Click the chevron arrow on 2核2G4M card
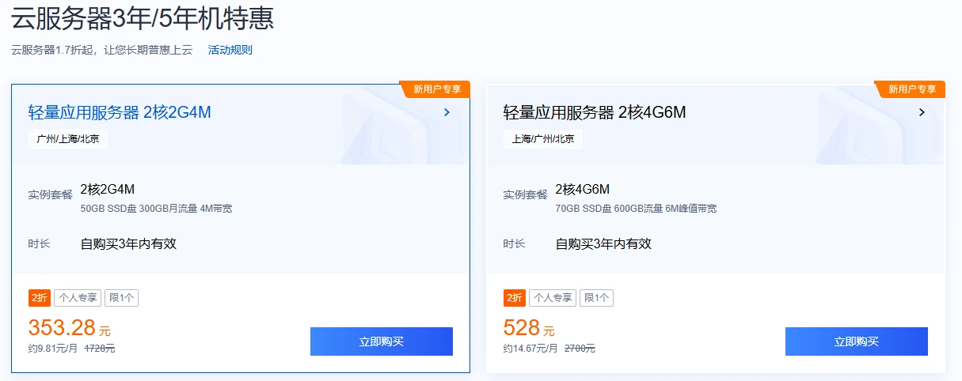The height and width of the screenshot is (381, 962). click(447, 112)
